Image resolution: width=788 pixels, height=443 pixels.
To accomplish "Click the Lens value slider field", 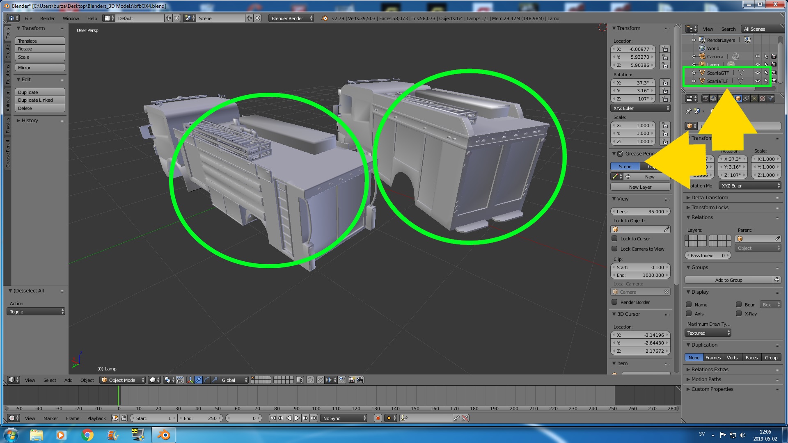I will coord(640,212).
